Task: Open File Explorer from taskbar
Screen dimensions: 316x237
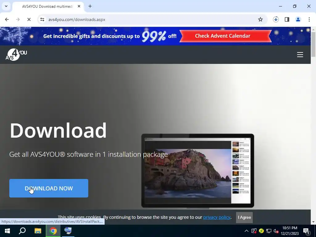Action: click(38, 231)
